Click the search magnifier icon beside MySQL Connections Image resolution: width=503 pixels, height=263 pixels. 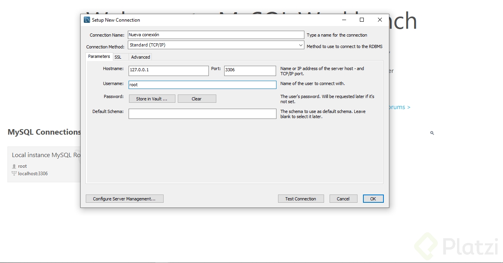click(432, 133)
